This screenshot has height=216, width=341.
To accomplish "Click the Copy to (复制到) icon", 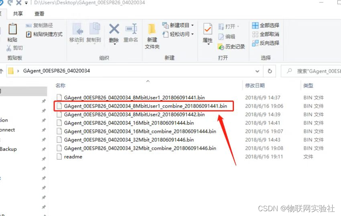I will 94,29.
